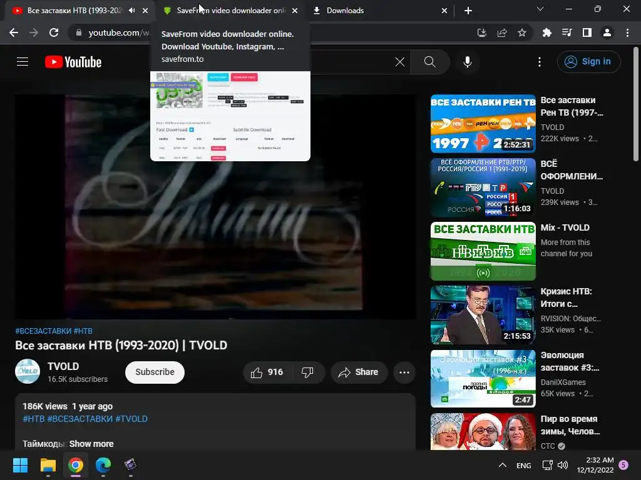Viewport: 641px width, 480px height.
Task: Open the YouTube guide hamburger menu
Action: coord(23,62)
